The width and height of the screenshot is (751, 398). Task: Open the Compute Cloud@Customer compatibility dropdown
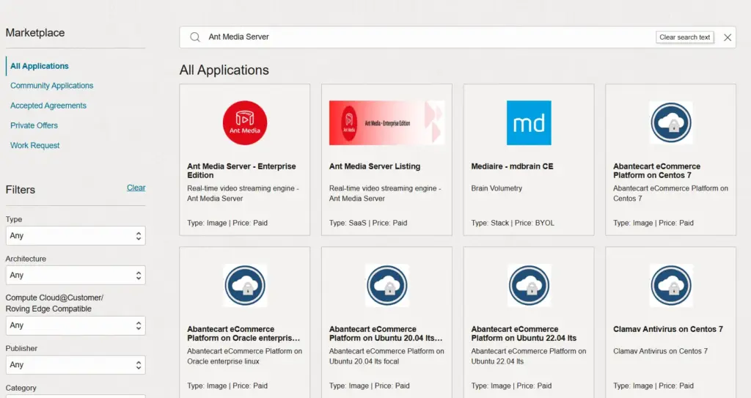(76, 325)
